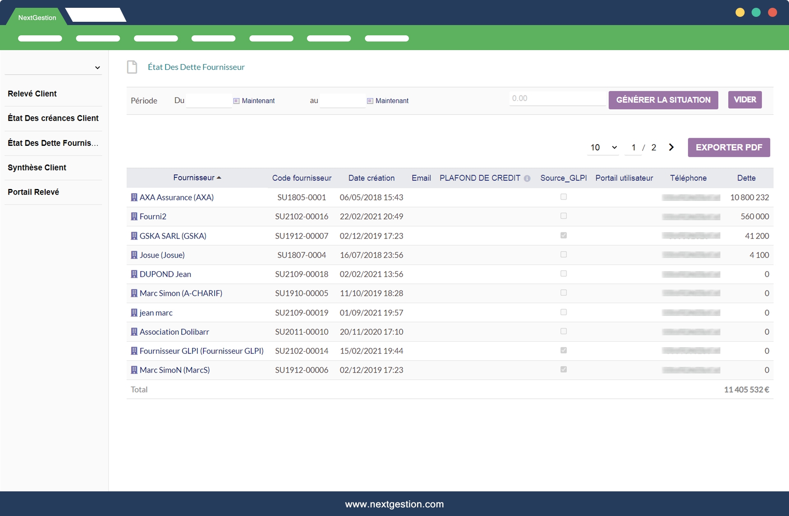Click the building icon beside Association Dolibarr
Image resolution: width=789 pixels, height=516 pixels.
pyautogui.click(x=134, y=332)
